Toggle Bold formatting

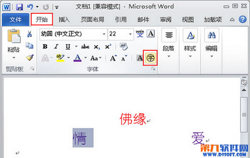point(45,46)
